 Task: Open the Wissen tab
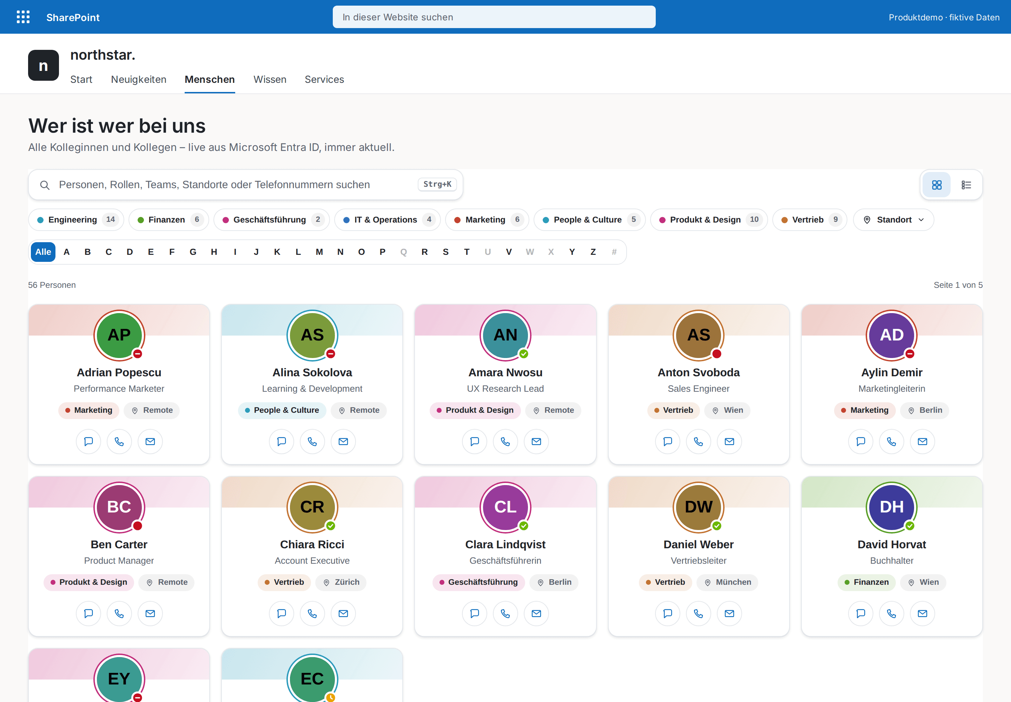[270, 80]
